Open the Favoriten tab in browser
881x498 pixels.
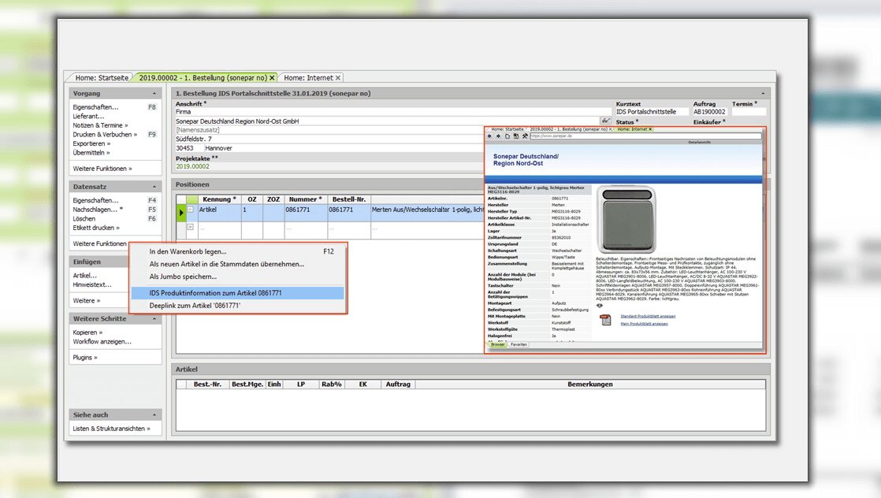519,344
